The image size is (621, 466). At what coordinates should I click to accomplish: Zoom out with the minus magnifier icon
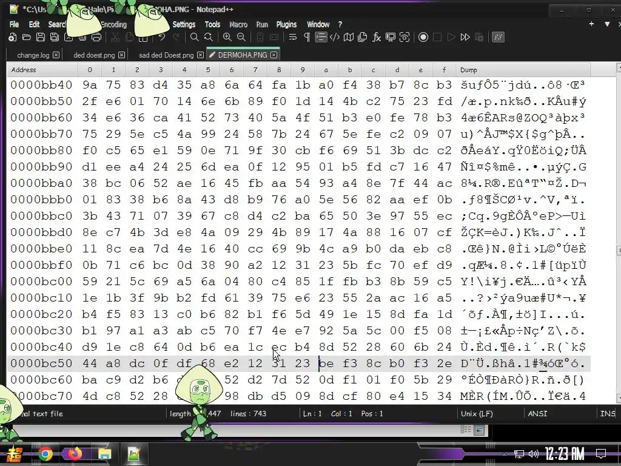pyautogui.click(x=241, y=37)
